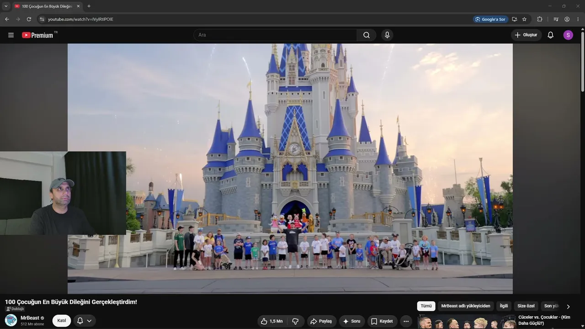
Task: Bookmark this page with the star
Action: pos(524,19)
